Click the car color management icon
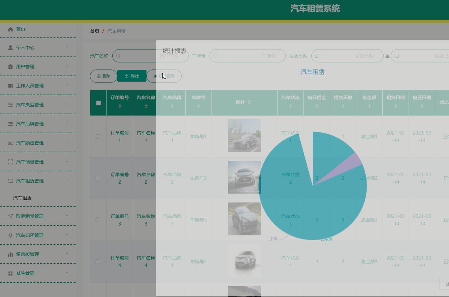 pos(11,143)
